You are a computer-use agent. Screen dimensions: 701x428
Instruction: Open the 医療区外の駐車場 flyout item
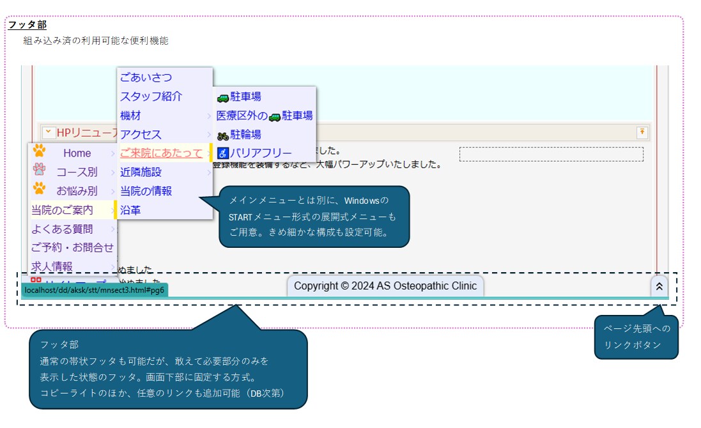[265, 116]
